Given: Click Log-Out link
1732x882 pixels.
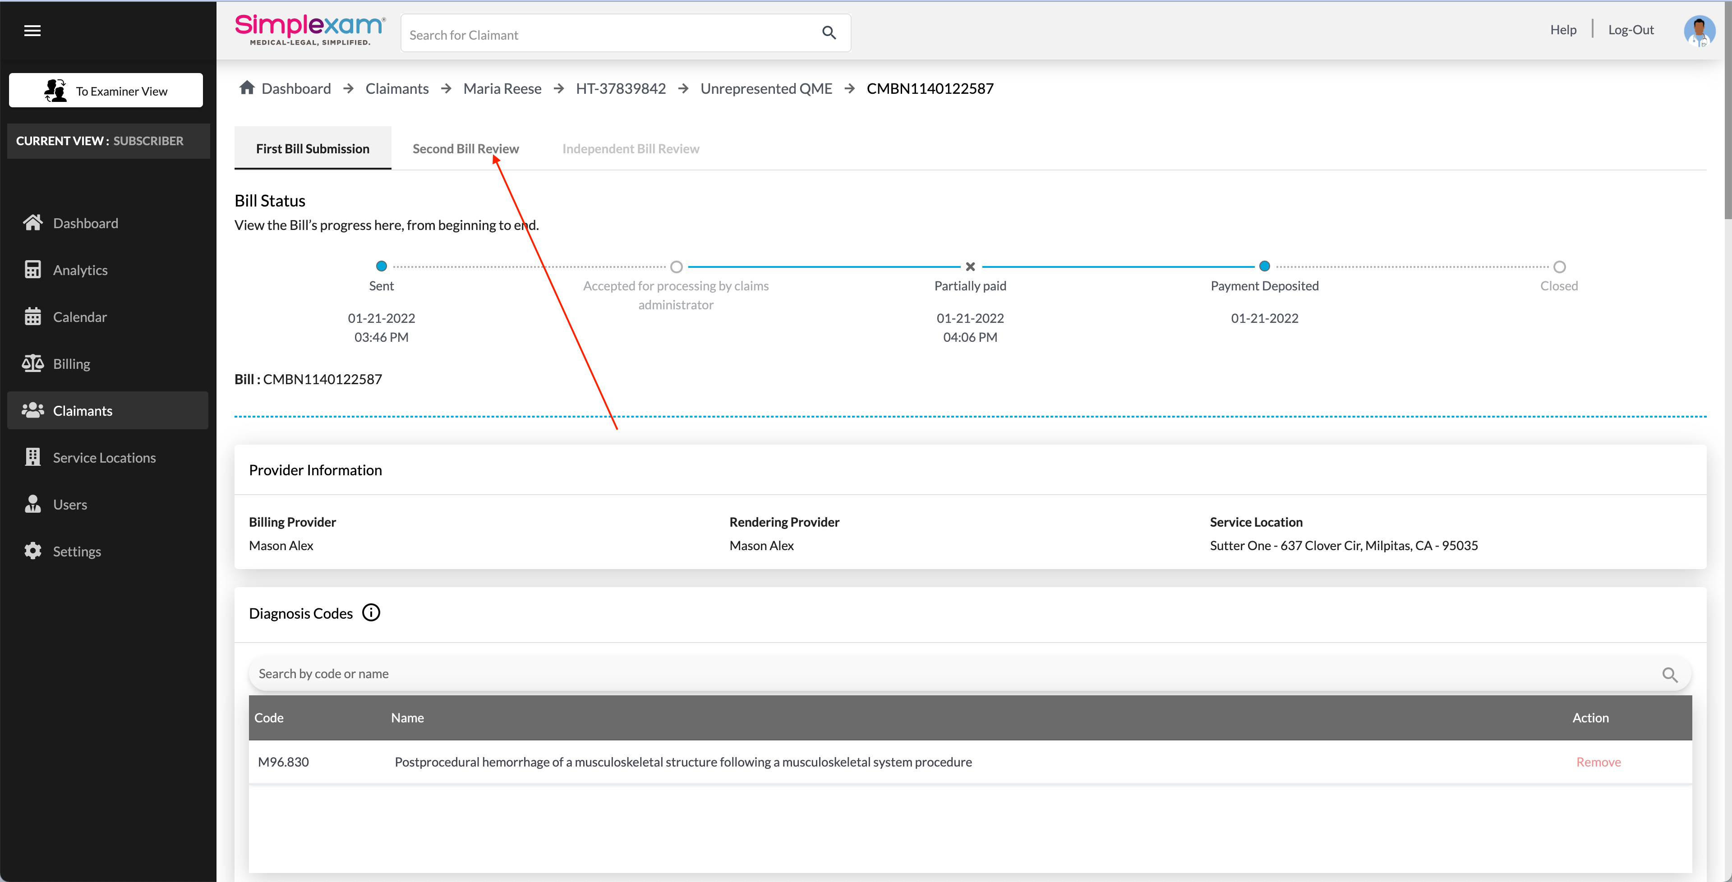Looking at the screenshot, I should 1631,30.
